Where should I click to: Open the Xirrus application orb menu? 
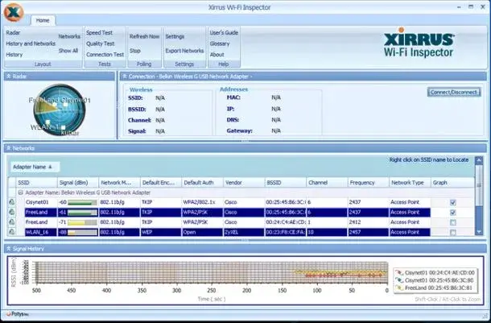14,13
